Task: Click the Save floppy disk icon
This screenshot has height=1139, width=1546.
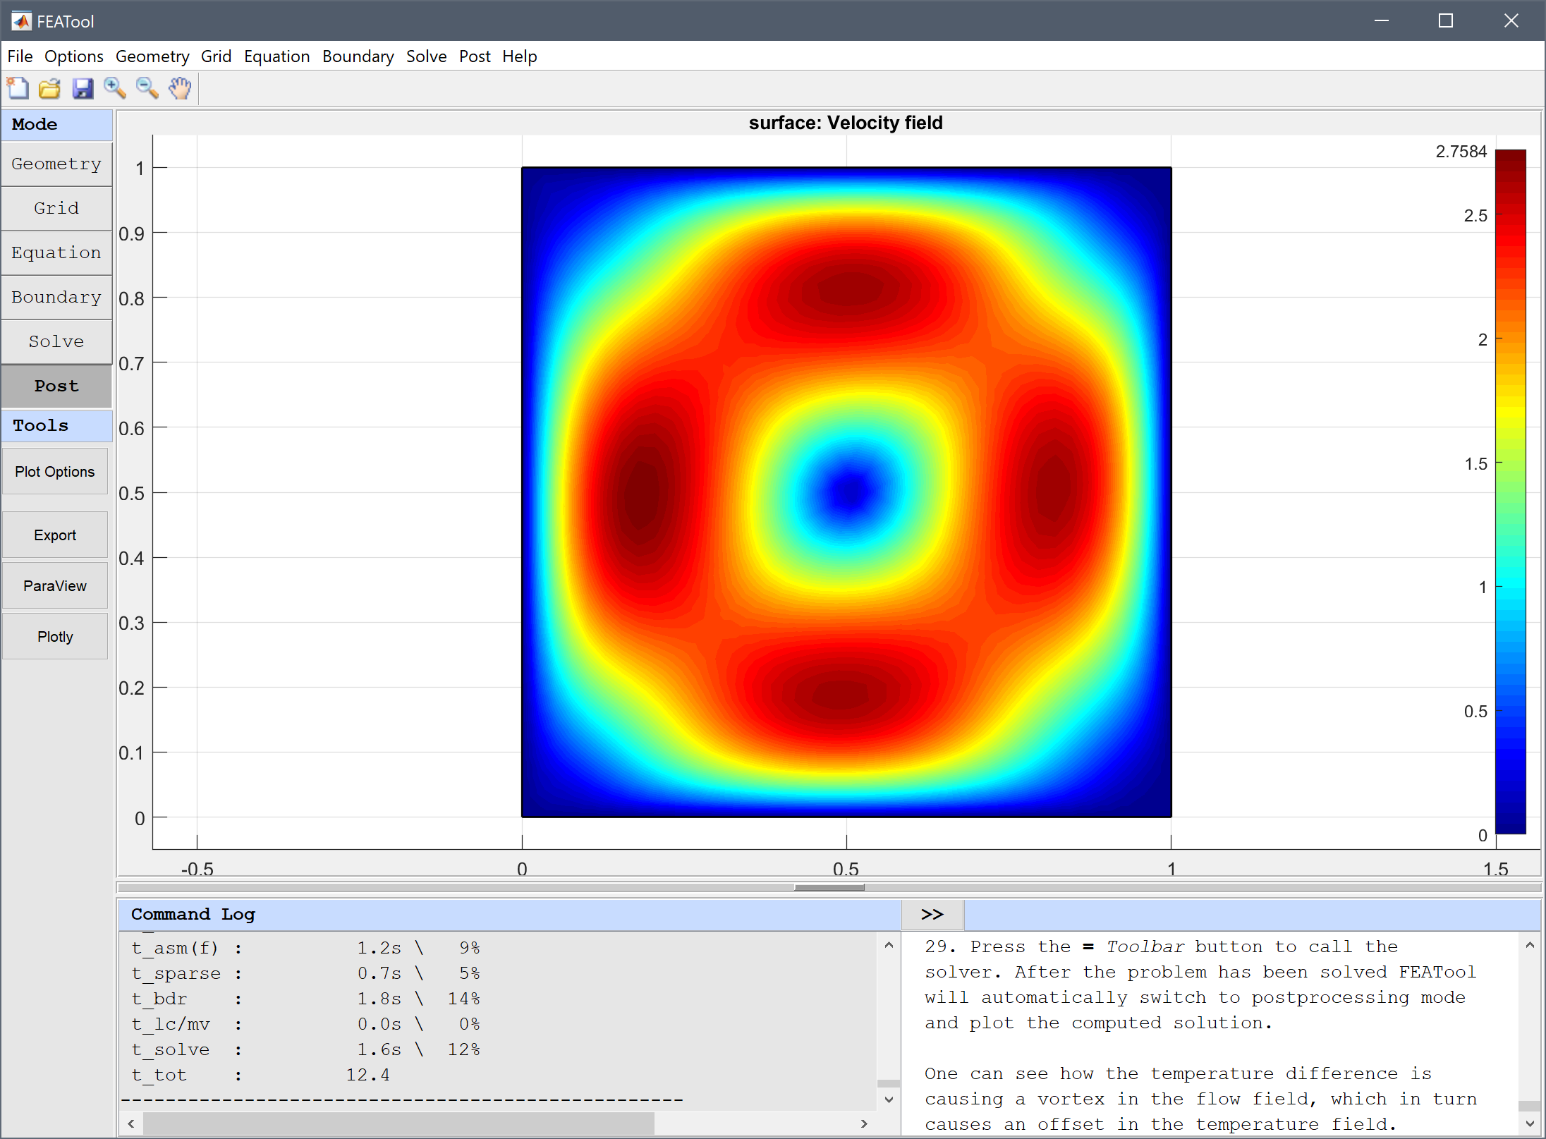Action: click(x=83, y=89)
